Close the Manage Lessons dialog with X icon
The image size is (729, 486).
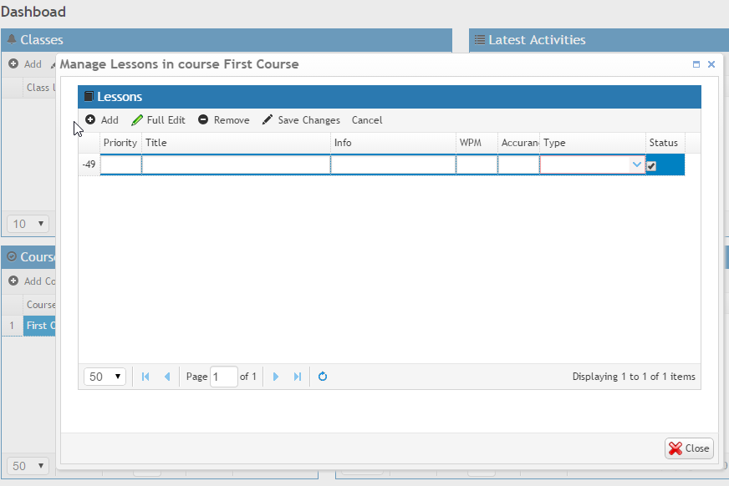711,64
